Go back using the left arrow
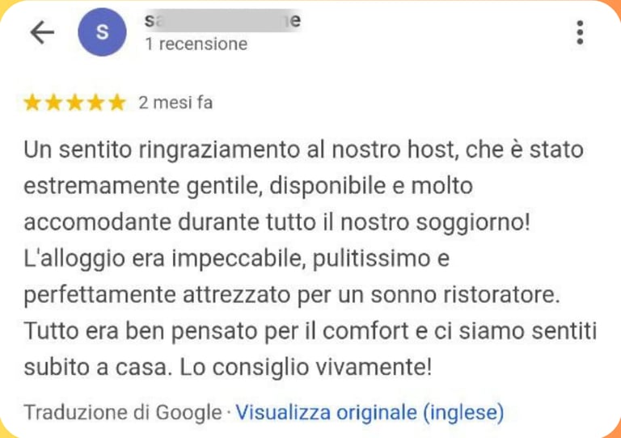 (42, 32)
